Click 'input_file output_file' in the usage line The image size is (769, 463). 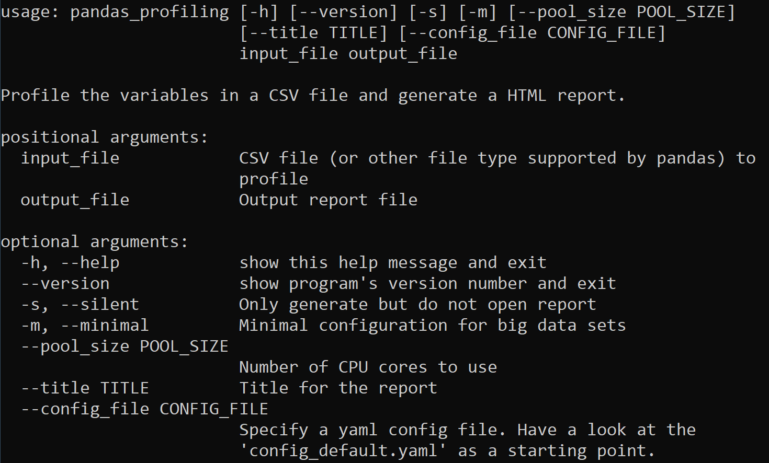348,54
